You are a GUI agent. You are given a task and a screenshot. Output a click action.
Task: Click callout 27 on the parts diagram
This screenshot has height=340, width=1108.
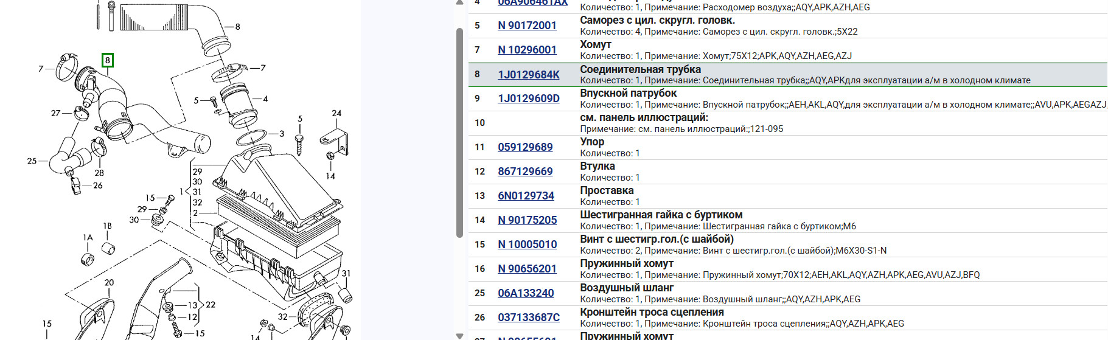pyautogui.click(x=55, y=113)
